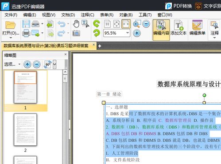221x164 pixels.
Task: Expand the 打开 button dropdown arrow
Action: click(x=11, y=38)
